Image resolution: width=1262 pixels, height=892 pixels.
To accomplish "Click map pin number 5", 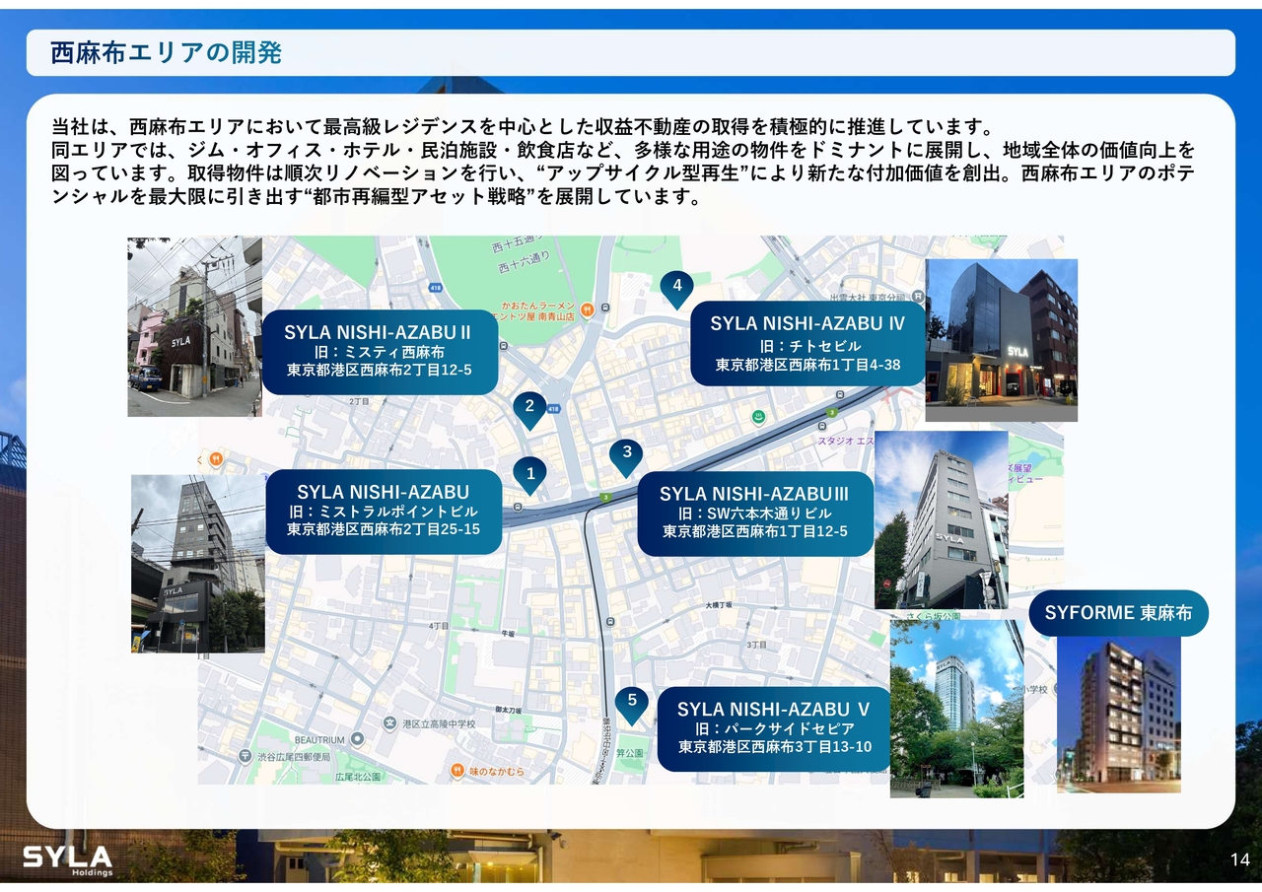I will 631,702.
